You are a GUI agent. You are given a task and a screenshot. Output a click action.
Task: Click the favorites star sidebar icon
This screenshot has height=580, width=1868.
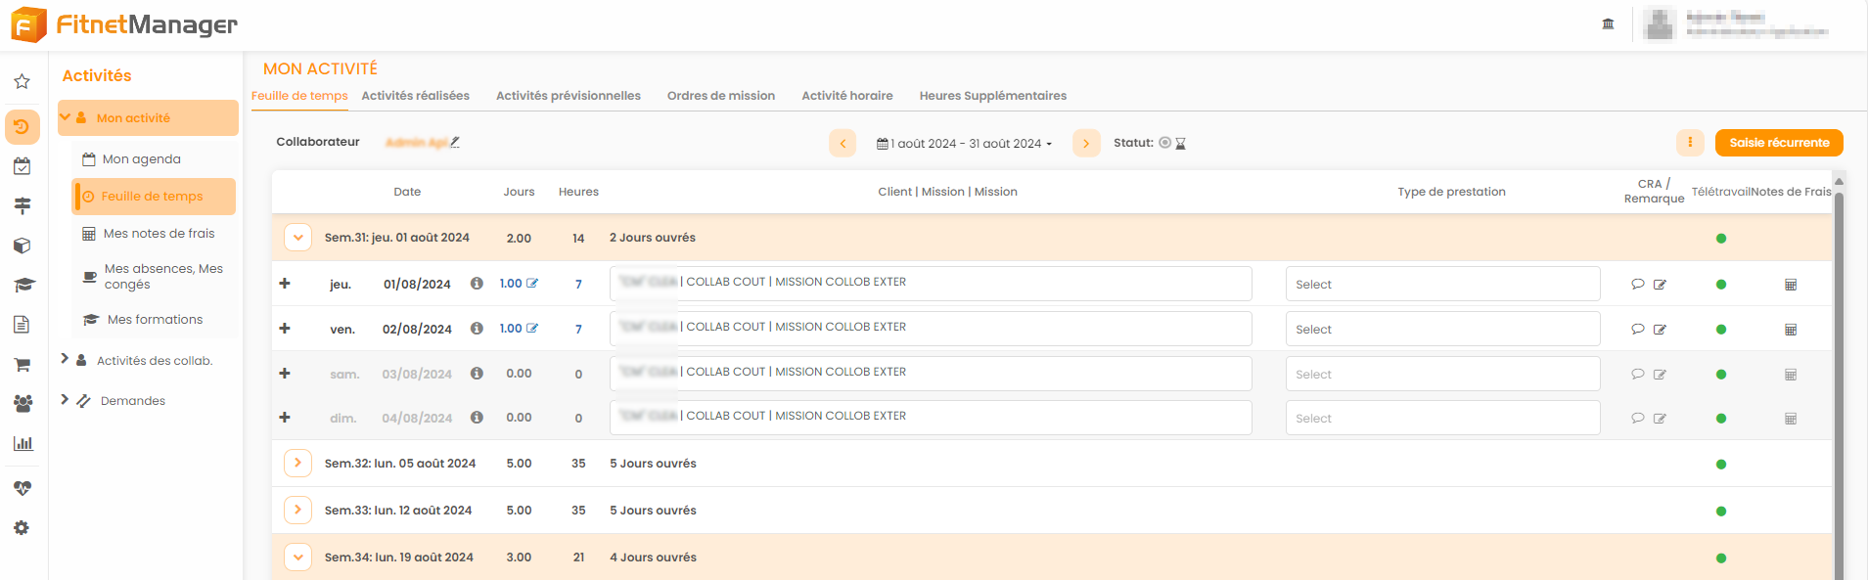tap(22, 82)
